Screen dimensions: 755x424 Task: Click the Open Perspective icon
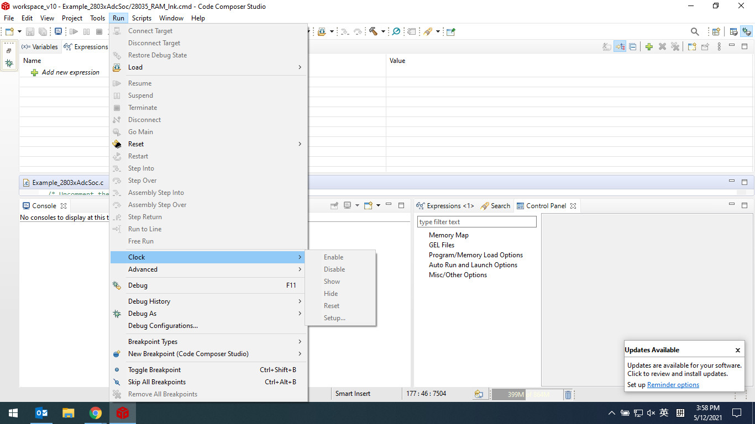[x=716, y=31]
